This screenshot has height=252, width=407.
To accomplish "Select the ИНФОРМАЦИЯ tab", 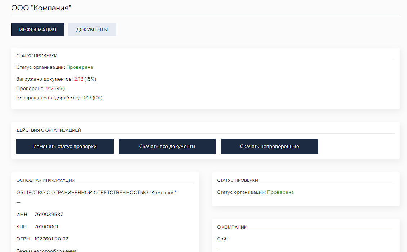I will 37,30.
